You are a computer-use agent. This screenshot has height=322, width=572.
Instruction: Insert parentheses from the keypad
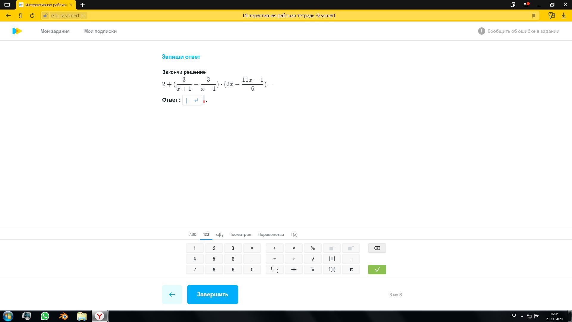point(274,270)
